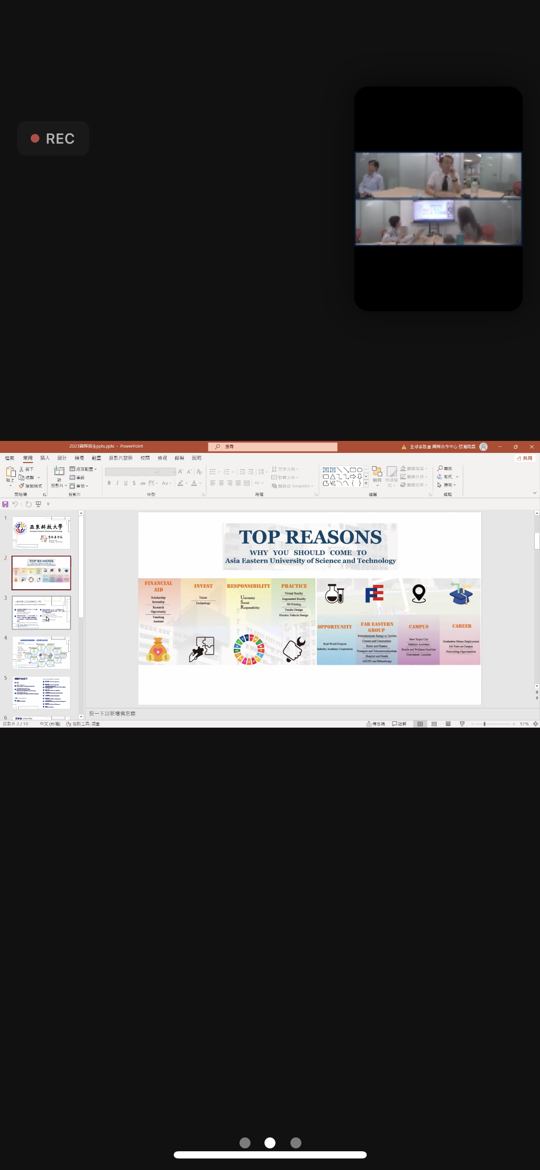Toggle Notes (備忘稿) pane in status bar
This screenshot has width=540, height=1170.
(375, 724)
